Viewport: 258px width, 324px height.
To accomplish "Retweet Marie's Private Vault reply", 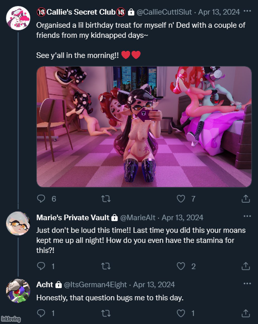I will coord(106,266).
